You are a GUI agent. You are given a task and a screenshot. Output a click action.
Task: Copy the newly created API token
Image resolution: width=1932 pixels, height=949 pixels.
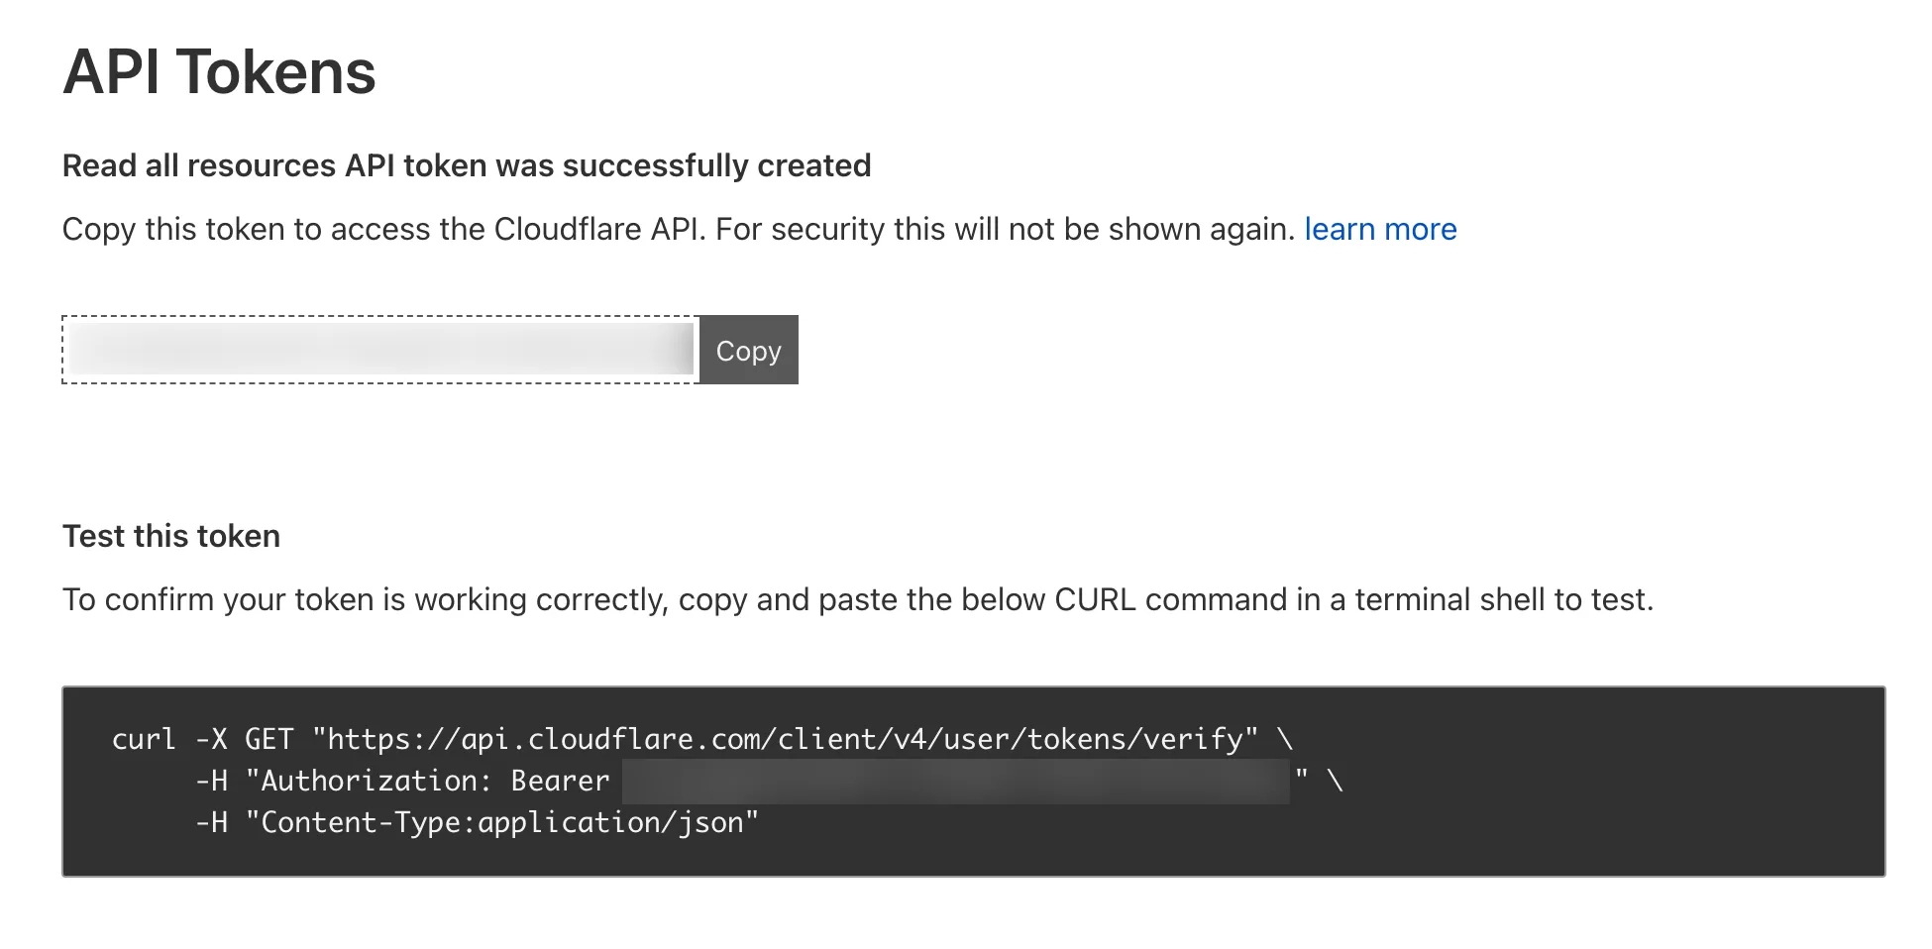click(x=748, y=350)
